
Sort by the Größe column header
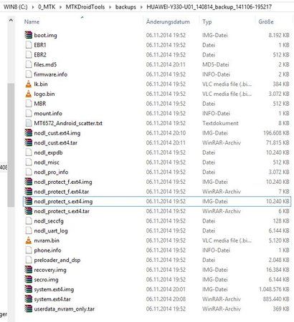(x=266, y=21)
